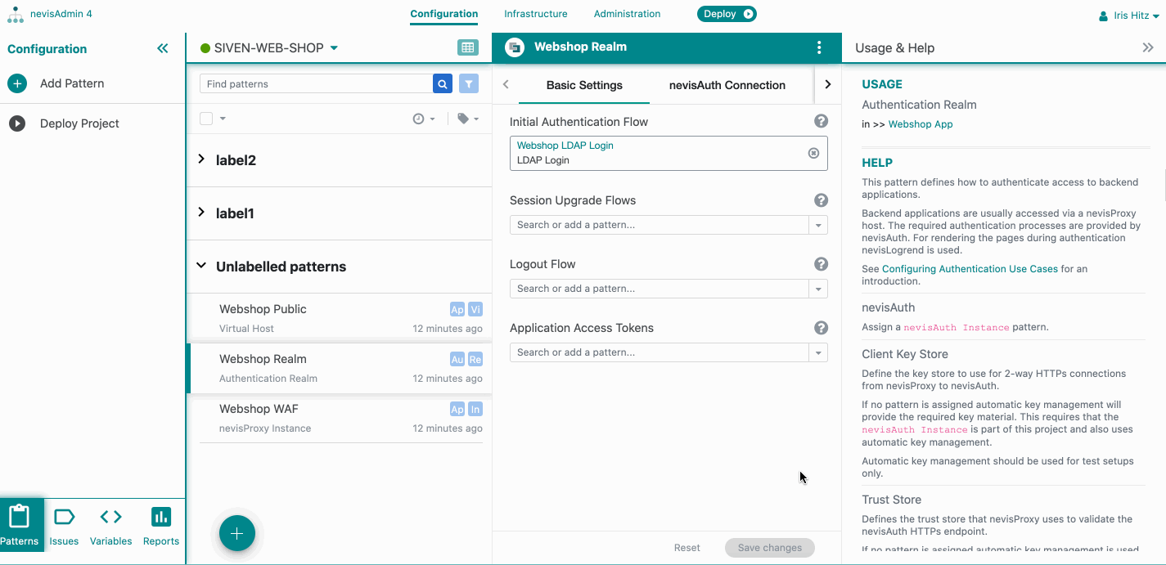1166x565 pixels.
Task: Open the Session Upgrade Flows dropdown
Action: [818, 225]
